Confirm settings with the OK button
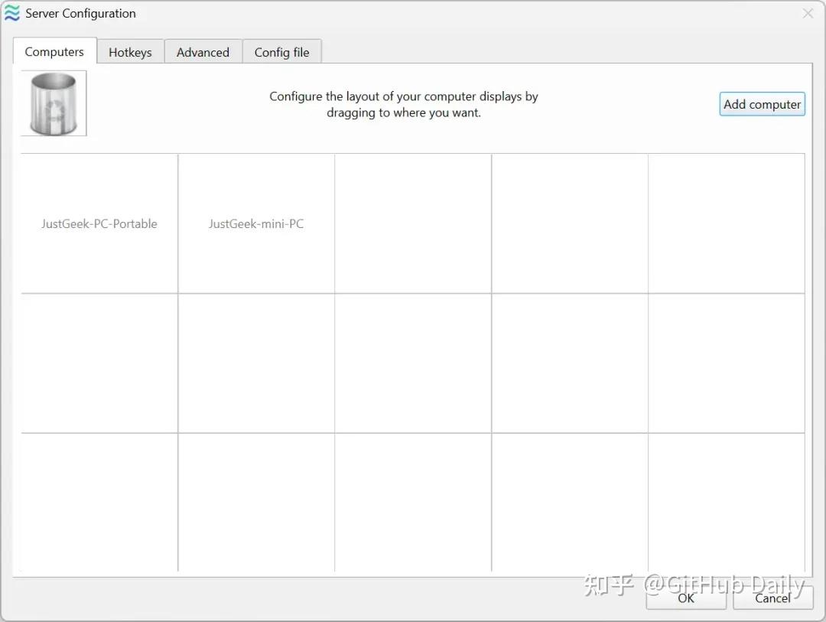 [x=686, y=598]
